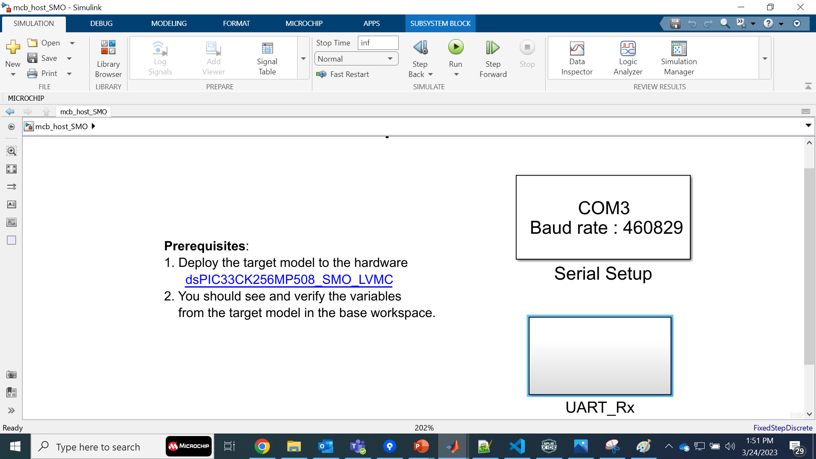Image resolution: width=816 pixels, height=459 pixels.
Task: Open the Signal Table
Action: tap(267, 58)
